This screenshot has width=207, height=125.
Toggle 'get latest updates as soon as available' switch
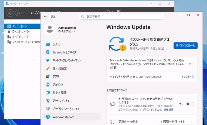190,104
